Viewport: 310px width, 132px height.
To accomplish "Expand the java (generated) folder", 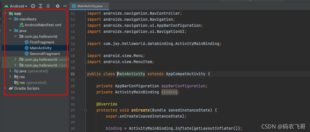I will [x=10, y=71].
